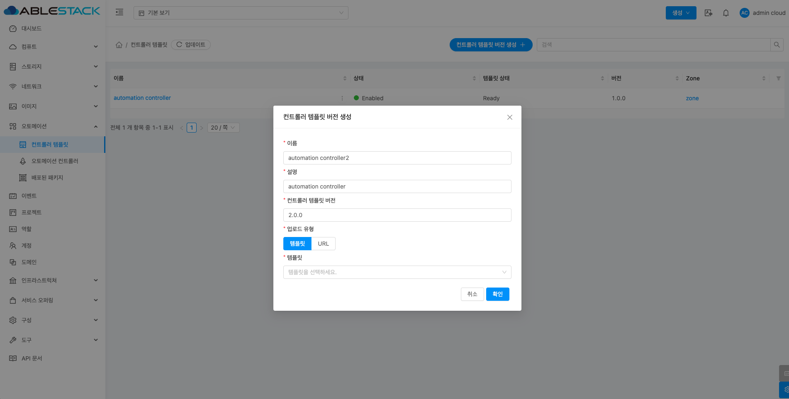This screenshot has height=399, width=789.
Task: Open the notifications bell
Action: [726, 13]
